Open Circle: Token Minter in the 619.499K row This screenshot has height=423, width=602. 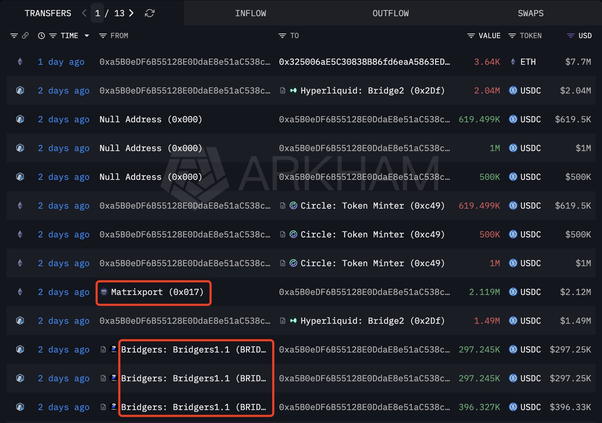click(372, 206)
